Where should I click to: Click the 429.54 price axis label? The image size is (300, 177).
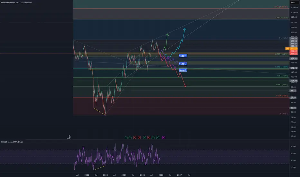coord(294,39)
